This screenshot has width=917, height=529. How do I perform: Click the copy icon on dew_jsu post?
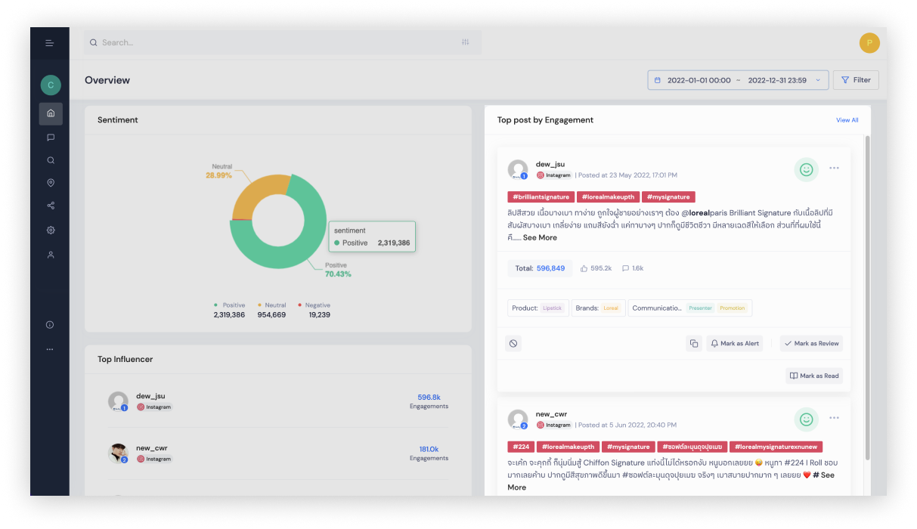coord(693,344)
